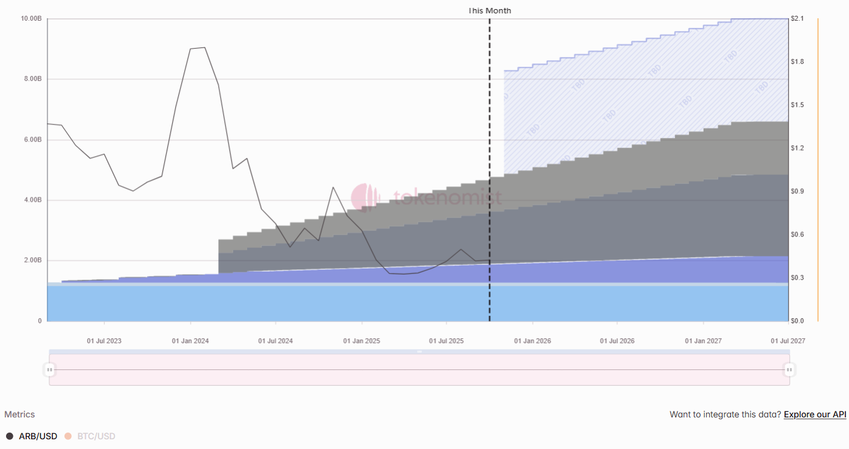Viewport: 849px width, 449px height.
Task: Click the right range handle grip icon
Action: tap(788, 369)
